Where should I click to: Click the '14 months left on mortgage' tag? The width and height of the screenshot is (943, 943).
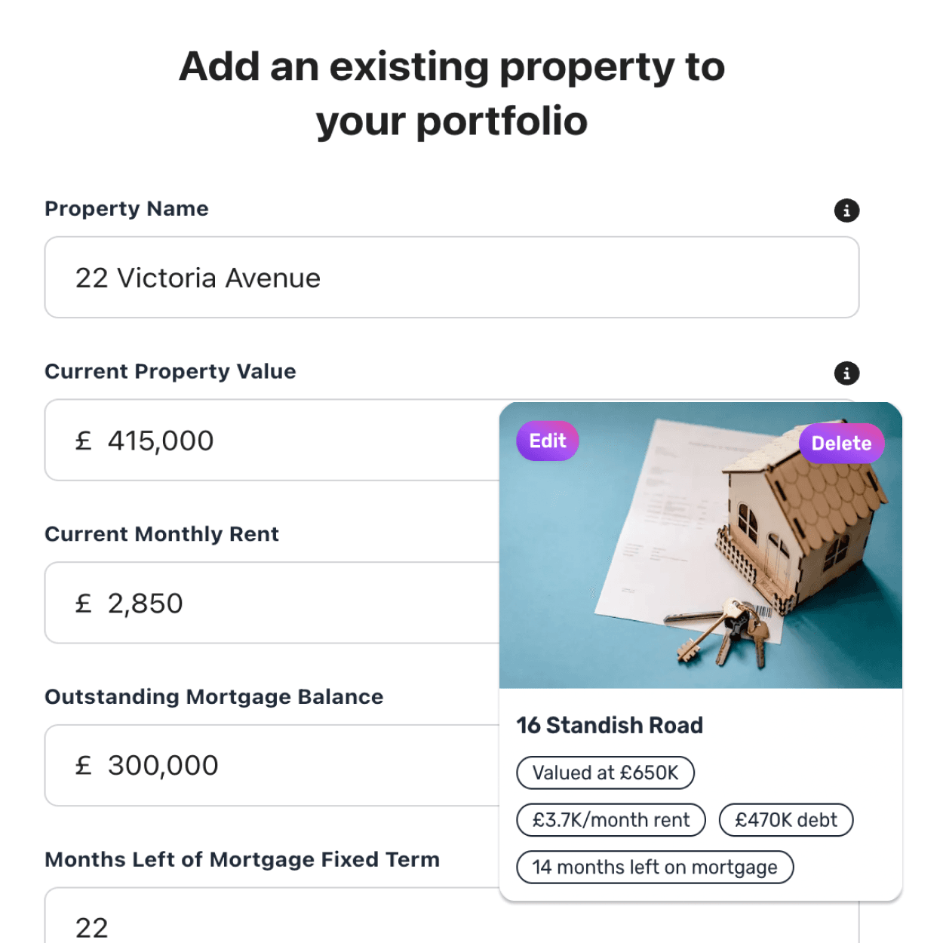655,867
